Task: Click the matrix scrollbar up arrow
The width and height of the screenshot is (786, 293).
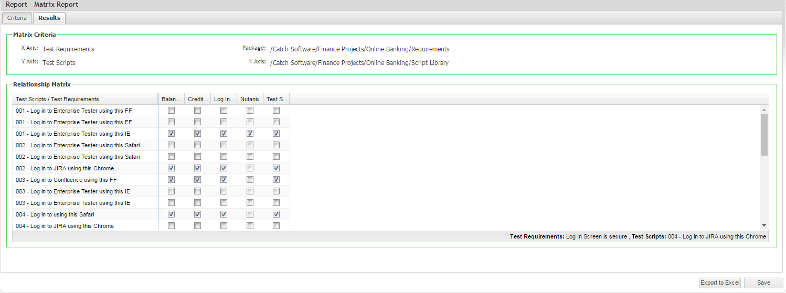Action: pyautogui.click(x=764, y=109)
